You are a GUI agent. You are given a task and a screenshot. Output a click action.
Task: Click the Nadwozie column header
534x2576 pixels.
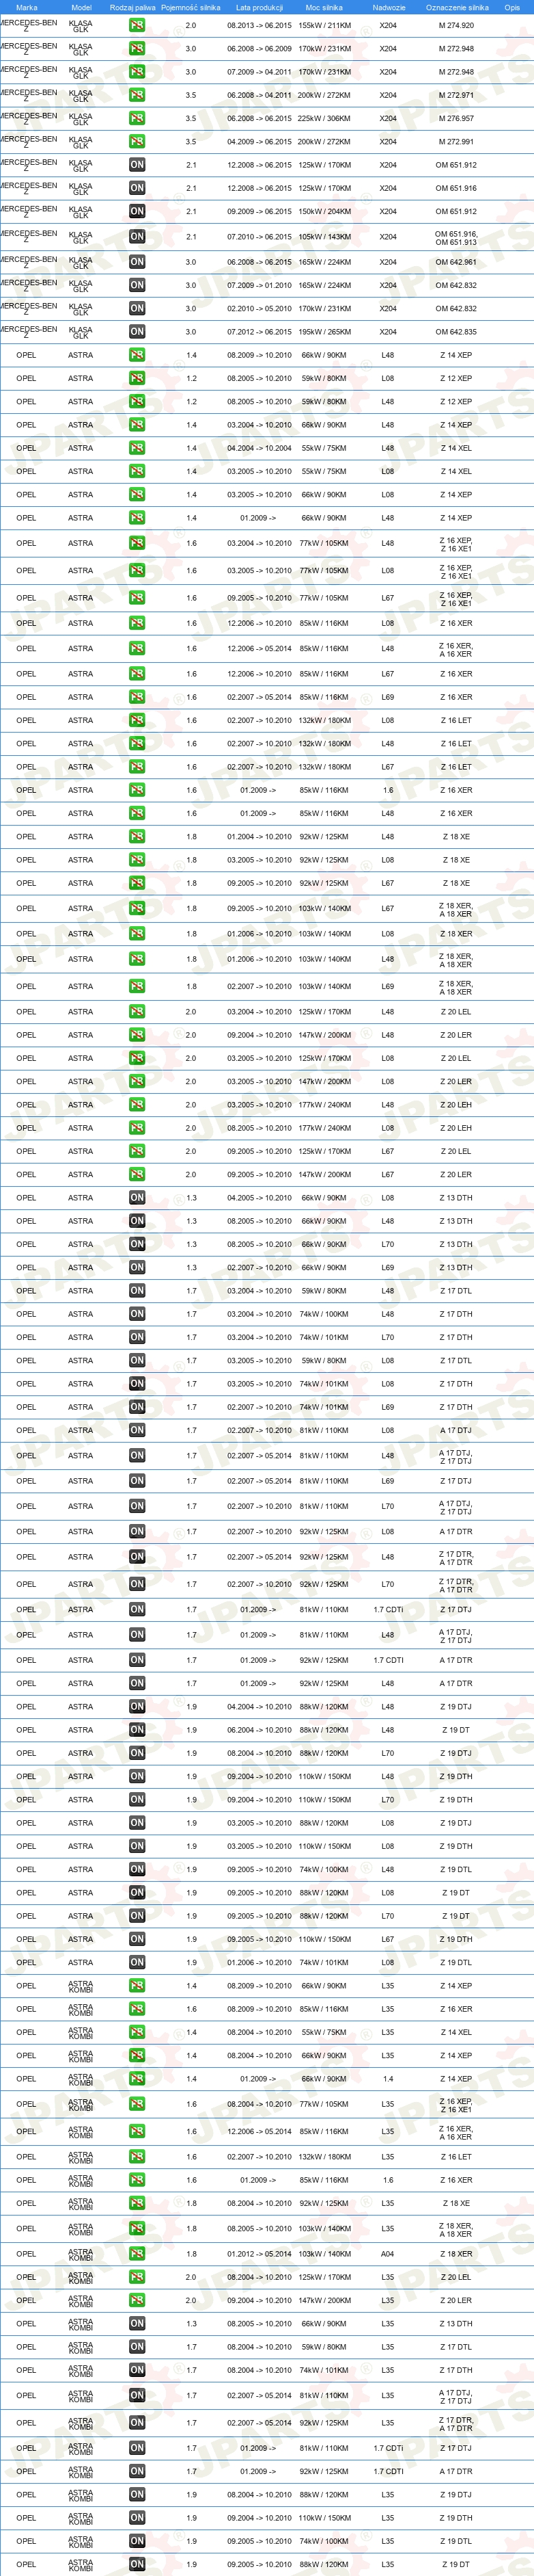(x=389, y=7)
